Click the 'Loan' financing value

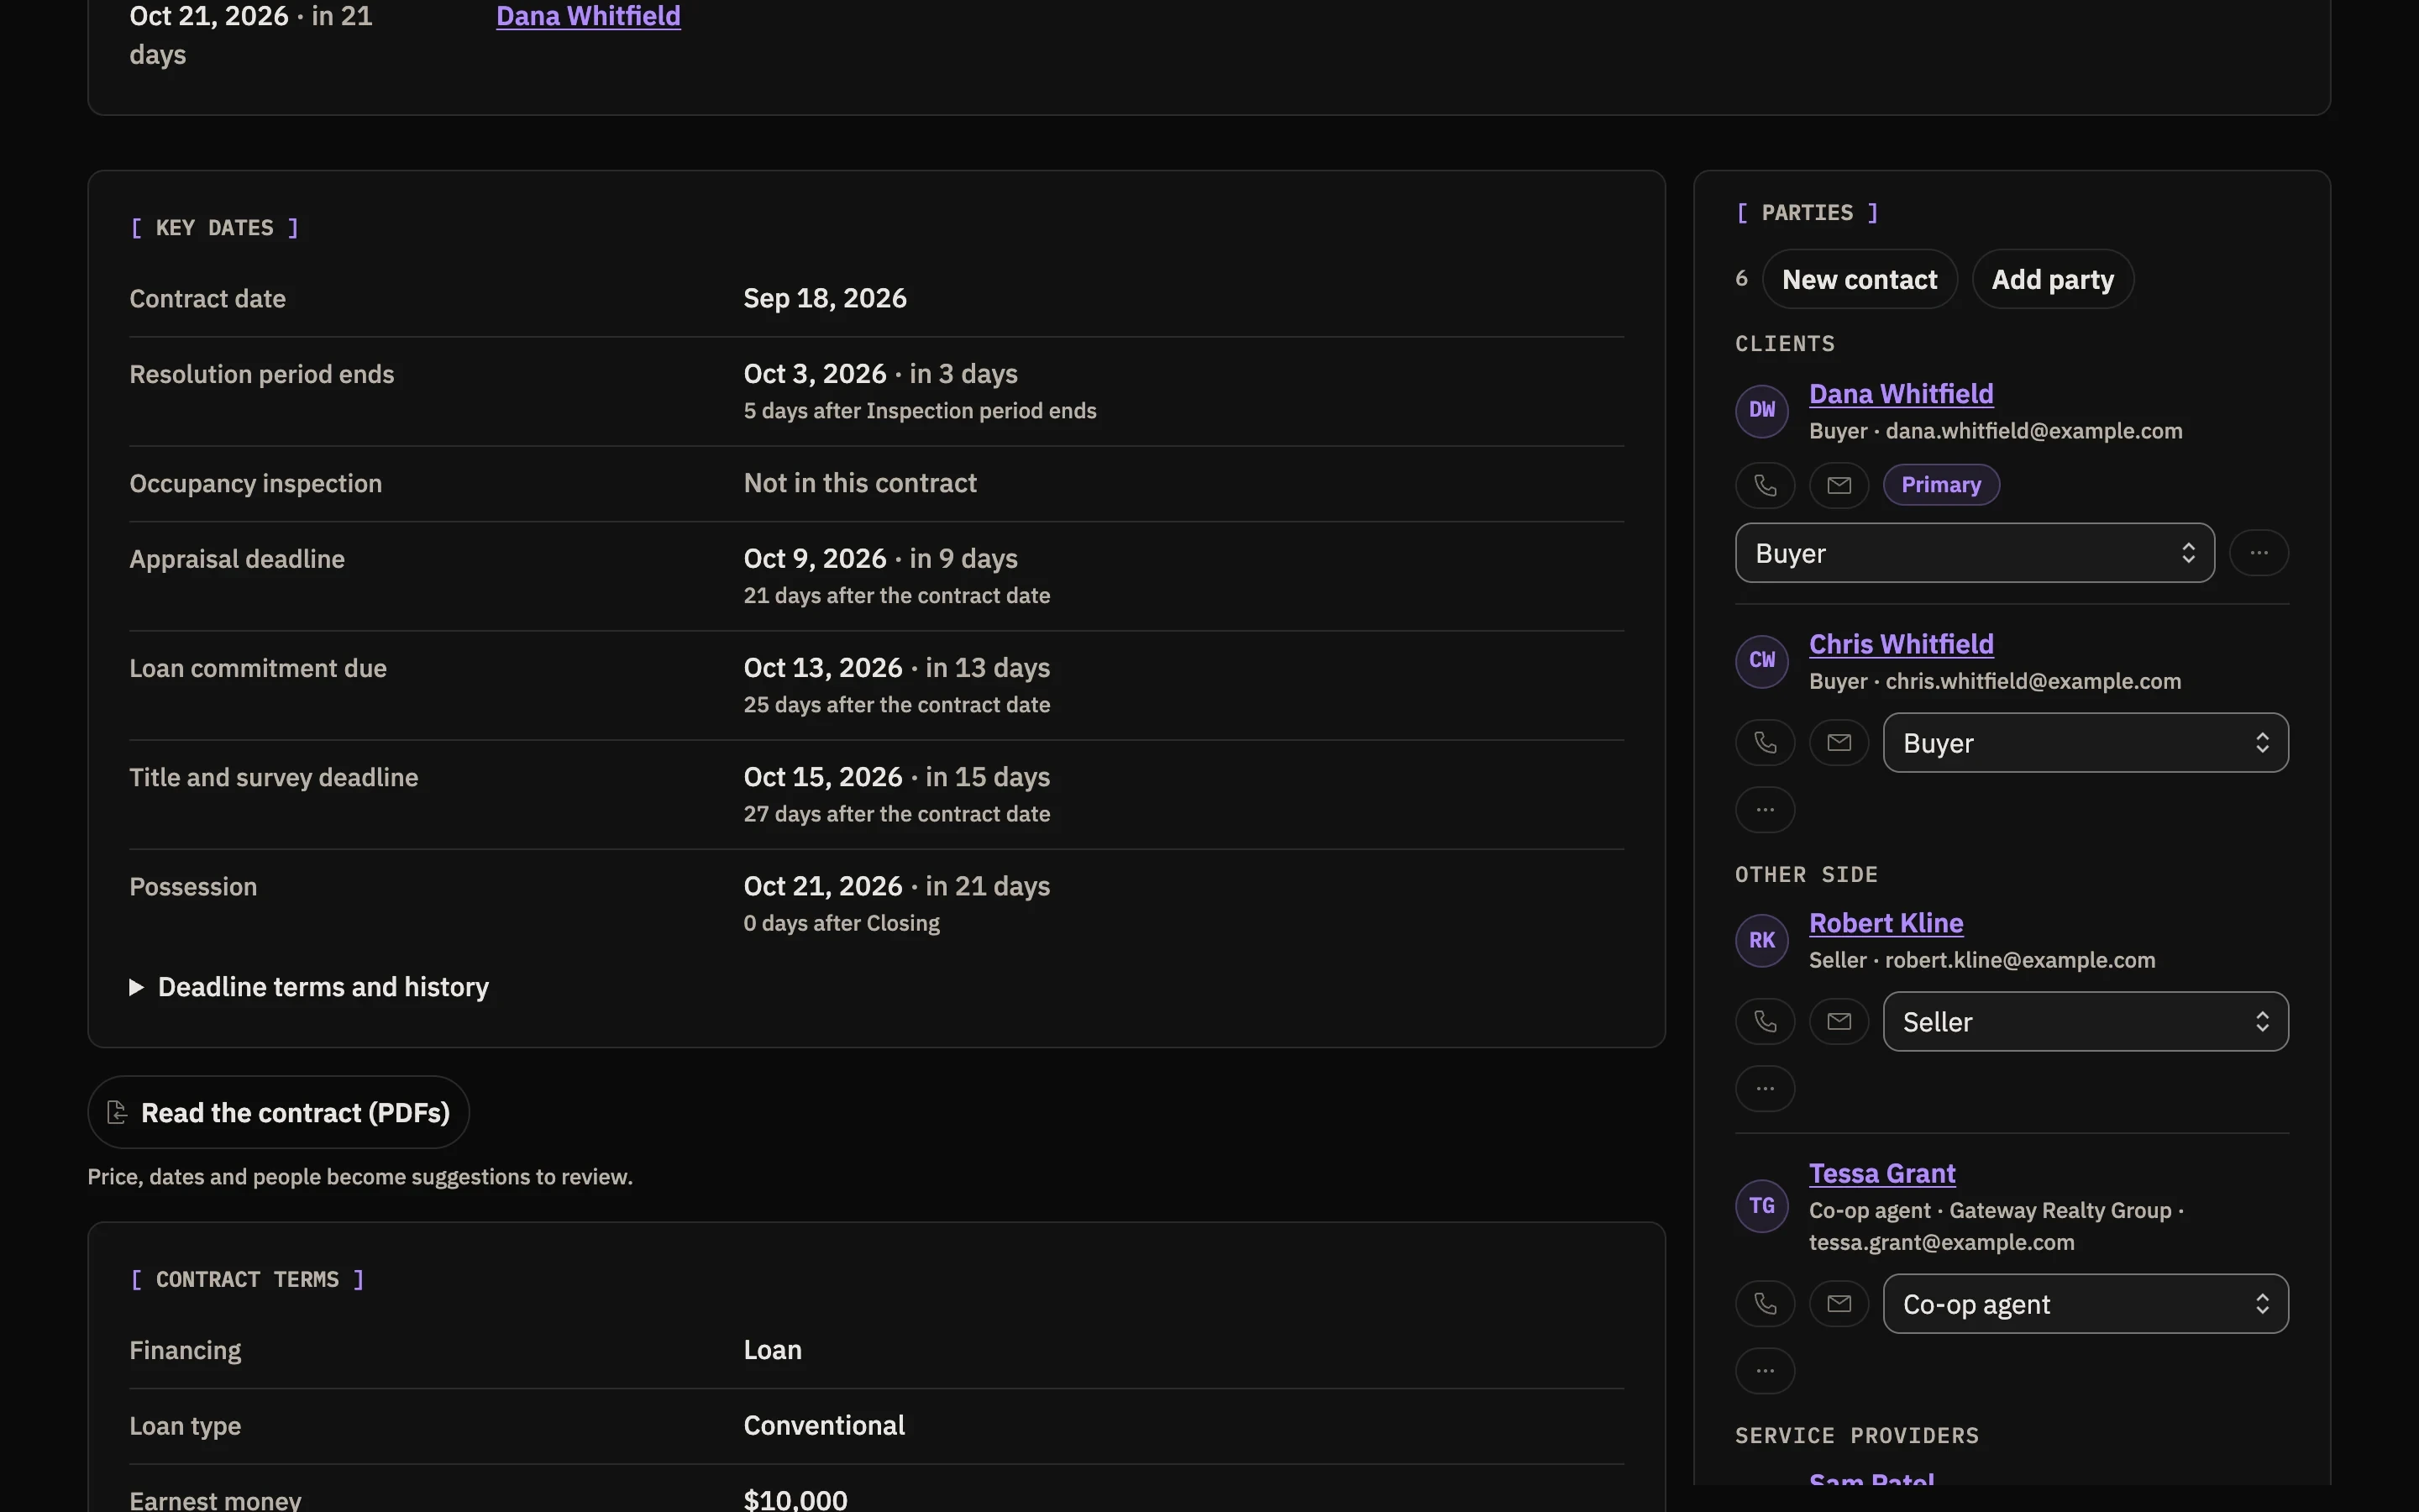click(773, 1350)
